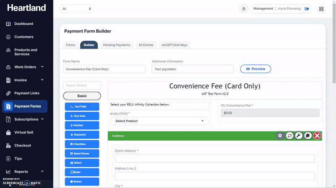Open the apps grid icon in header
The width and height of the screenshot is (336, 188).
321,9
